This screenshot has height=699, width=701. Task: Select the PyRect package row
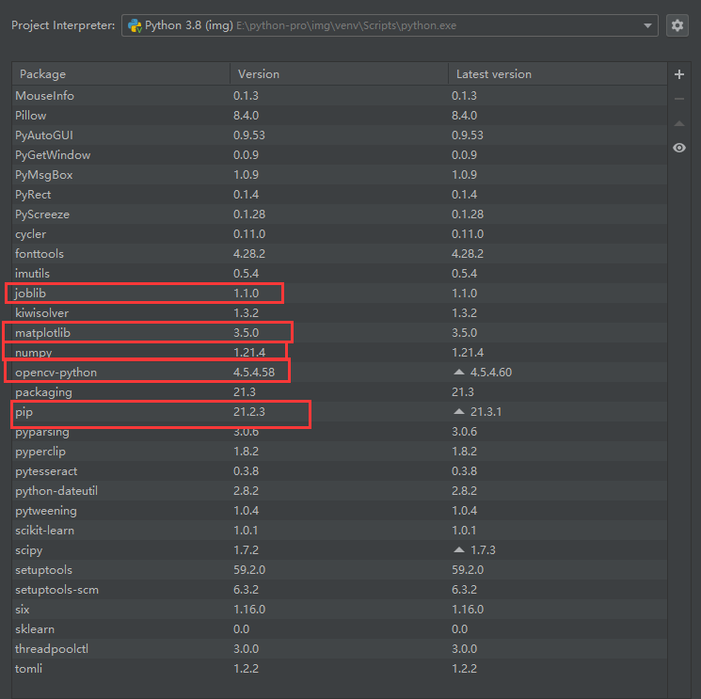click(340, 195)
